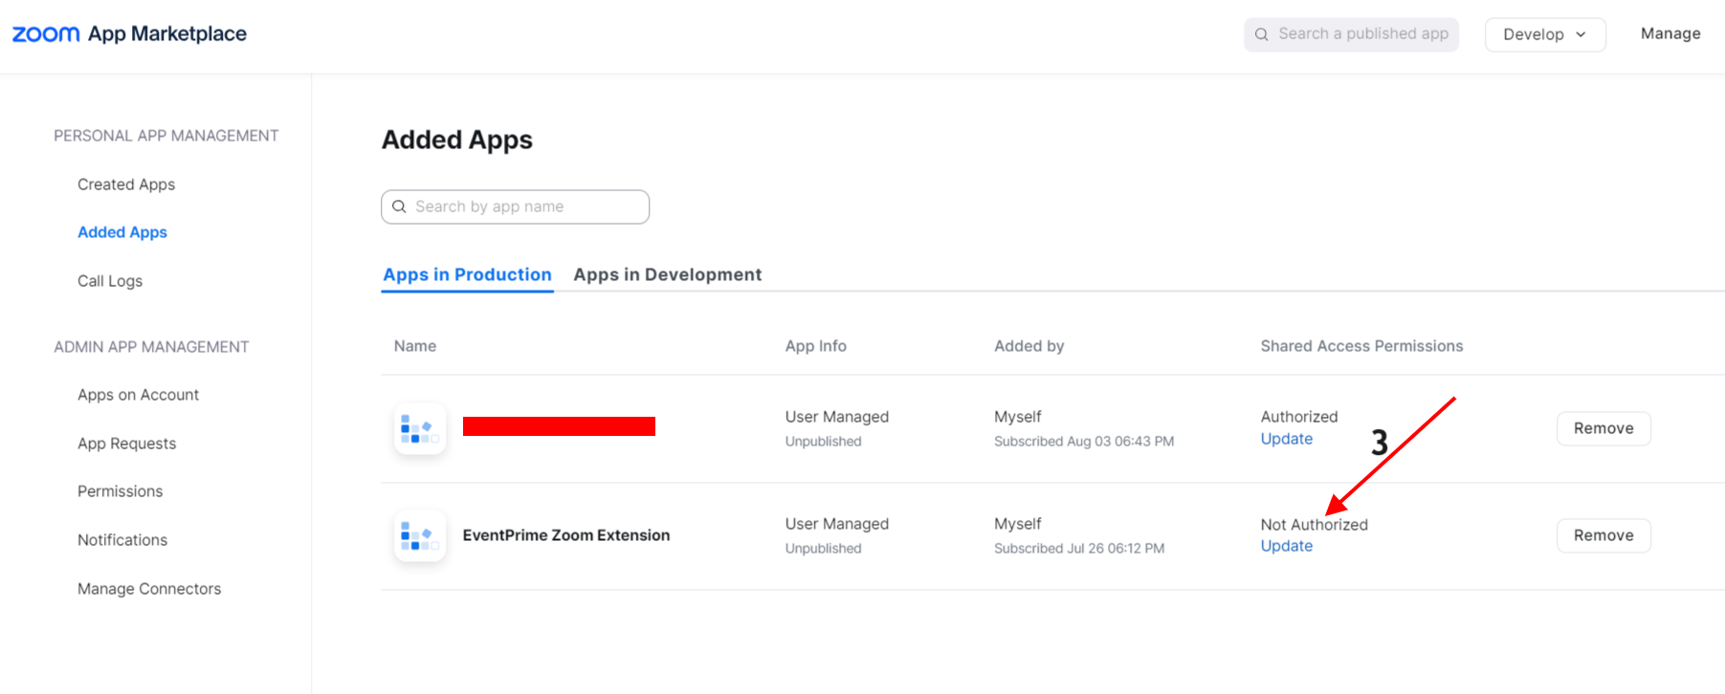
Task: Click Update link under Authorized status
Action: pyautogui.click(x=1286, y=439)
